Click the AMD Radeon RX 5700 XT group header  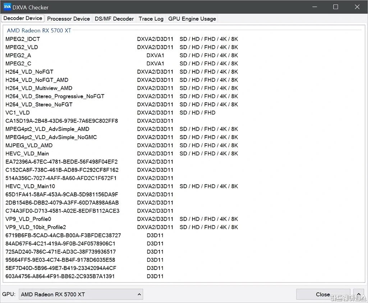tap(39, 31)
